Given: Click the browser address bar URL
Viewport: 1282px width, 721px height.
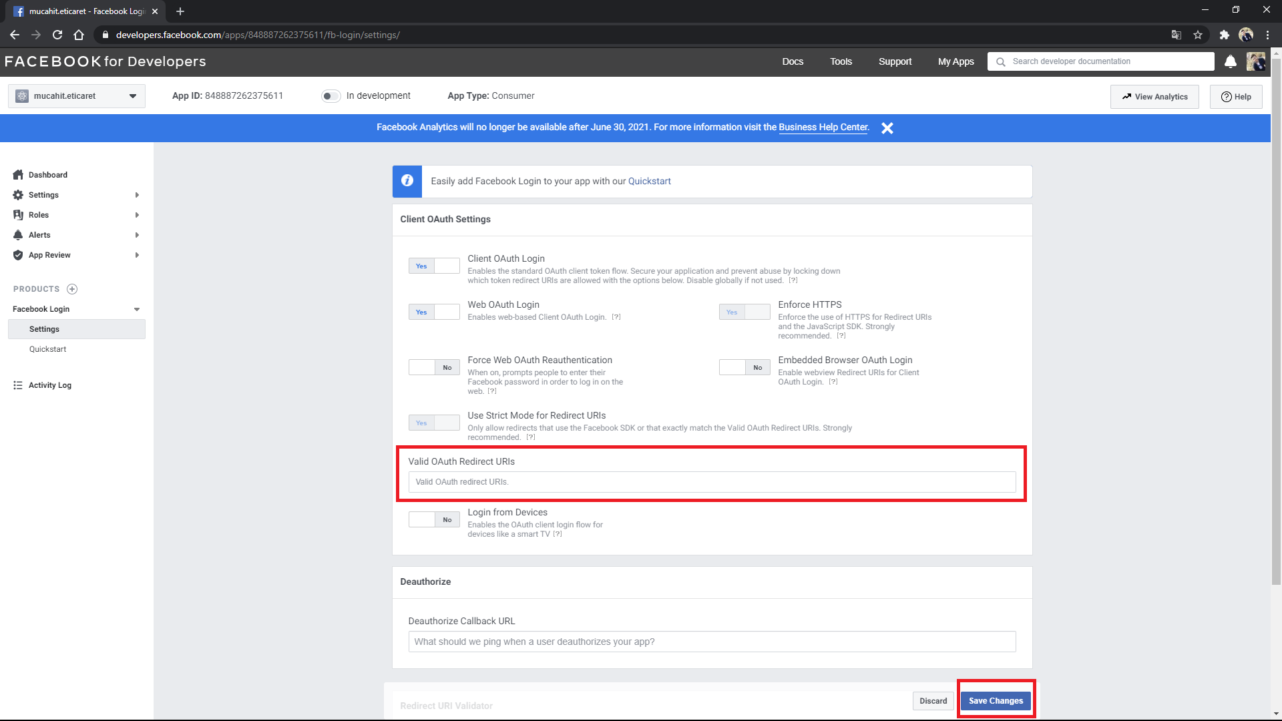Looking at the screenshot, I should tap(258, 35).
